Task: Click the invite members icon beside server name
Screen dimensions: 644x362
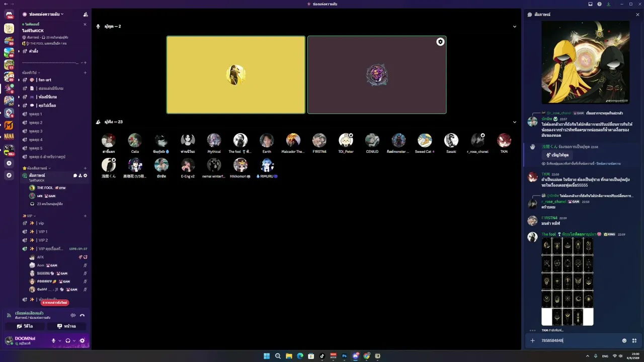Action: 86,15
